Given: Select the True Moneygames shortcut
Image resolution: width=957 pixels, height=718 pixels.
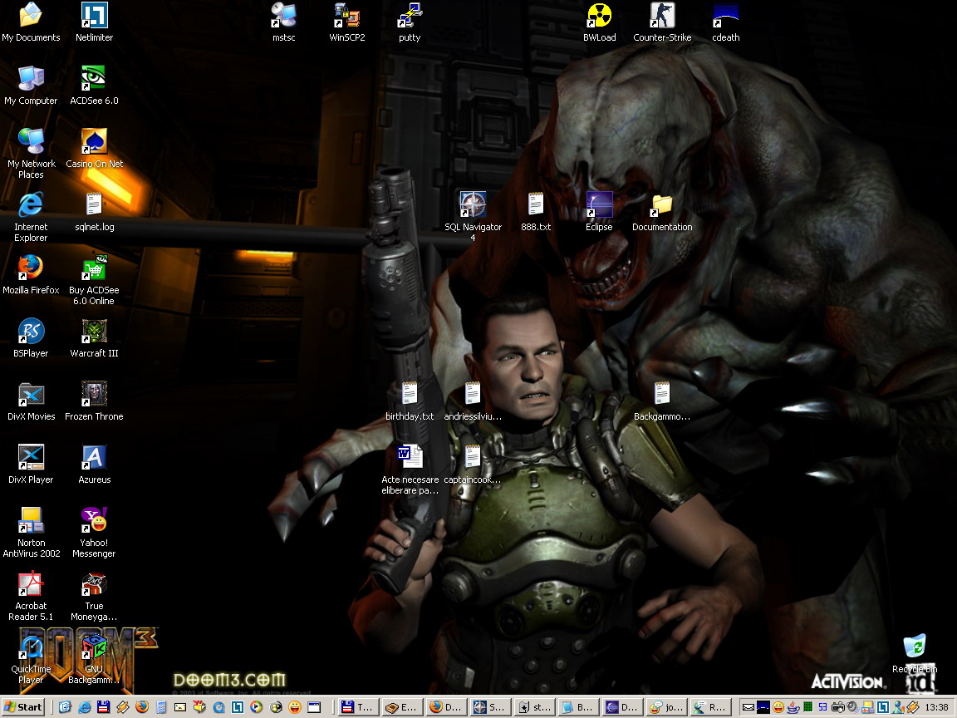Looking at the screenshot, I should (94, 597).
